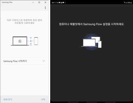133x103 pixels.
Task: Tap the SKT 1:14 status text on phone
Action: [x=55, y=3]
